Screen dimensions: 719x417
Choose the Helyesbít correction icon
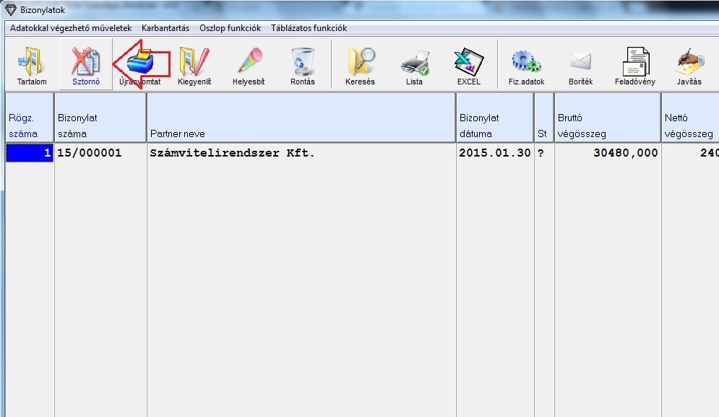click(248, 64)
